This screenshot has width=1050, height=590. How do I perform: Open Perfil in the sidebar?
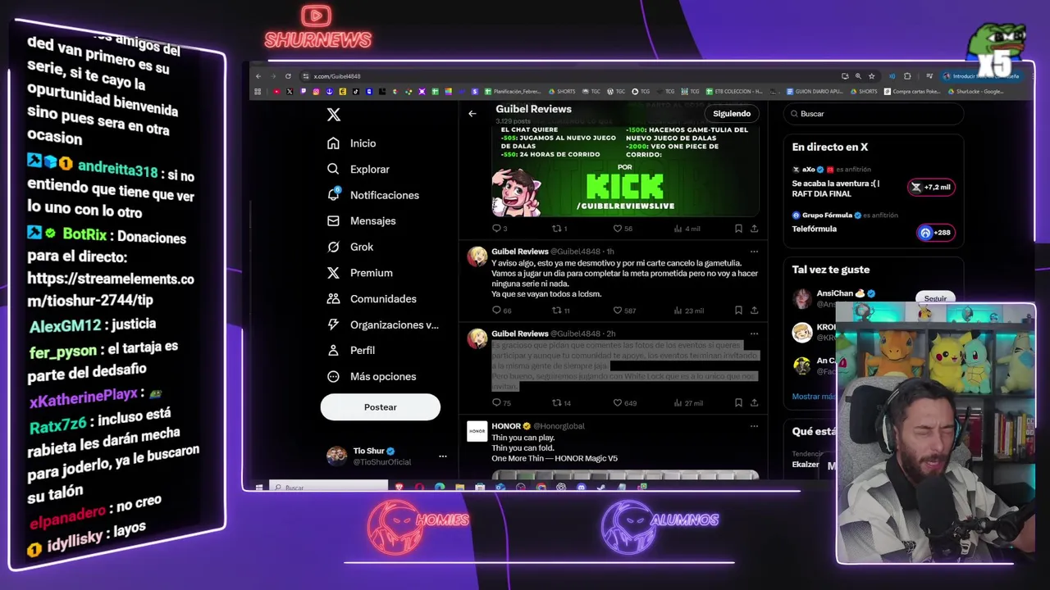coord(350,350)
